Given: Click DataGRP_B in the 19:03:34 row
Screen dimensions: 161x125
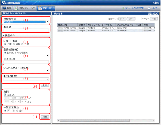Looking at the screenshot, I should 122,28.
